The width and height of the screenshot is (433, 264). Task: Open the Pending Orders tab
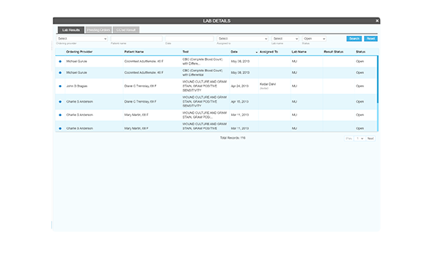tap(98, 30)
